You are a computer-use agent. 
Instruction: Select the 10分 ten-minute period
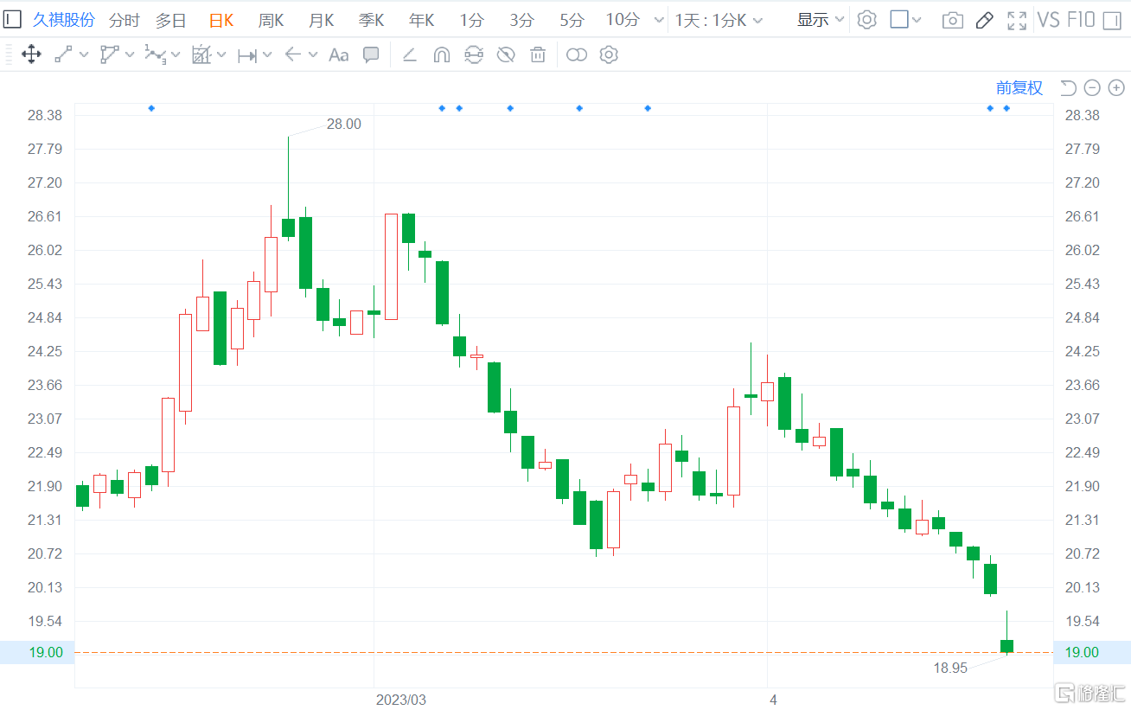point(623,20)
